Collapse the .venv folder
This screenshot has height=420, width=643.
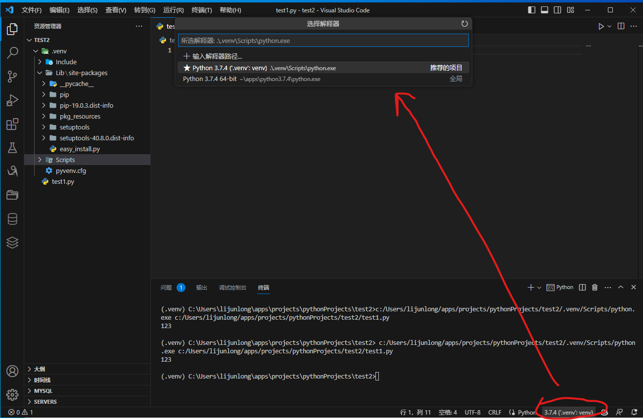click(87, 51)
